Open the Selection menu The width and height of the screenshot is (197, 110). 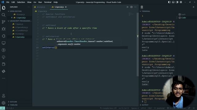[21, 2]
